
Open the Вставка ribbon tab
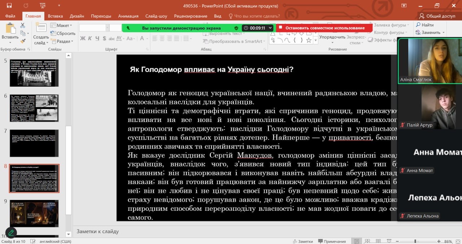coord(55,16)
